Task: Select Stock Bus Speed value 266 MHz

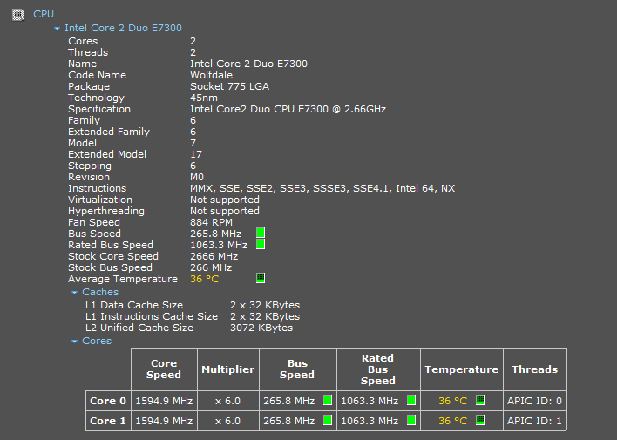Action: (x=211, y=267)
